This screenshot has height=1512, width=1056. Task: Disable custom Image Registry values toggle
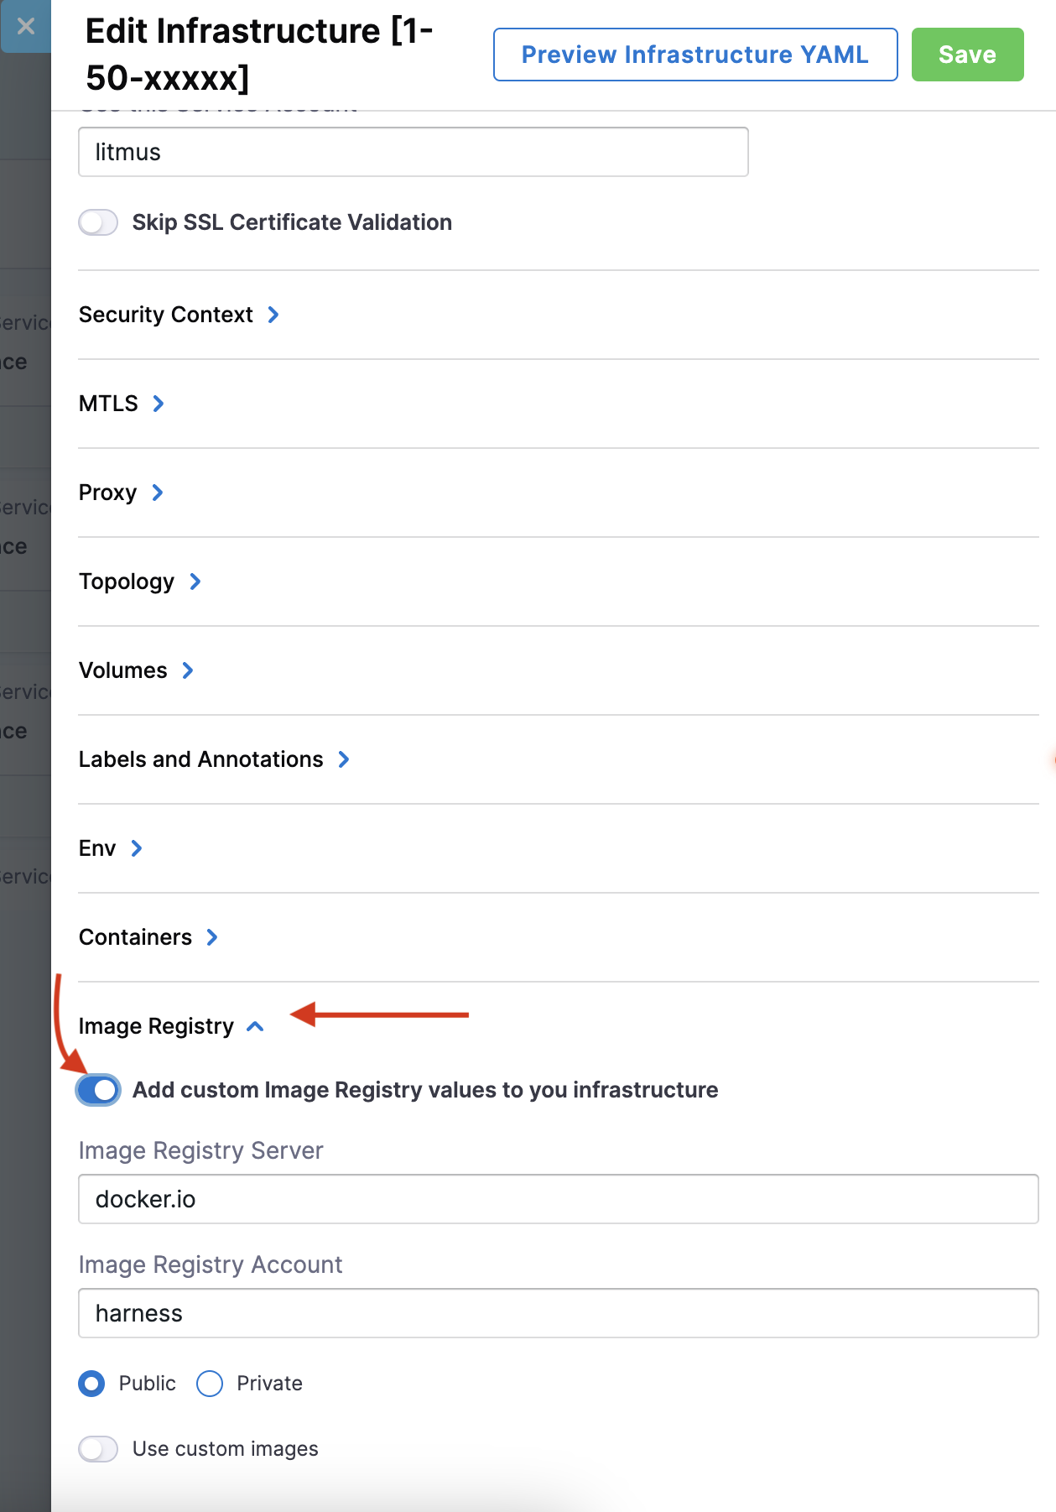click(x=98, y=1090)
